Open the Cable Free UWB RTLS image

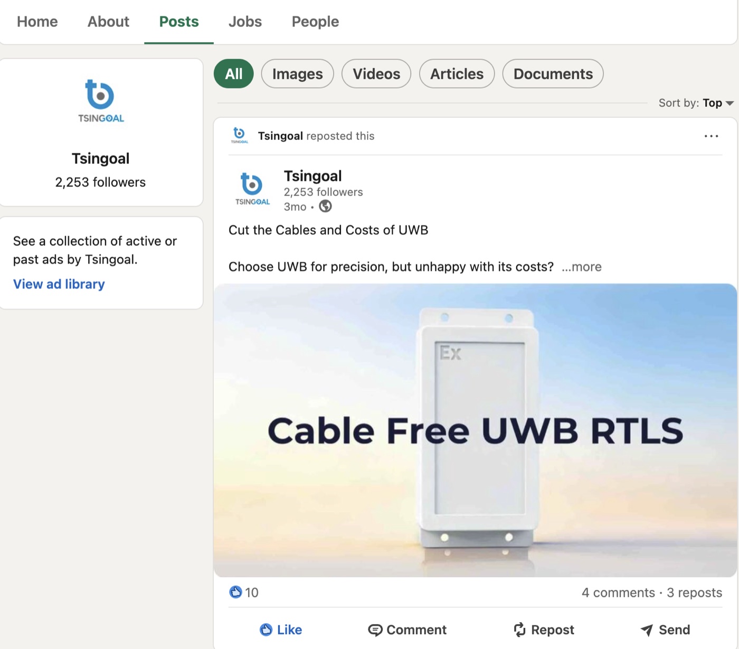pyautogui.click(x=475, y=430)
